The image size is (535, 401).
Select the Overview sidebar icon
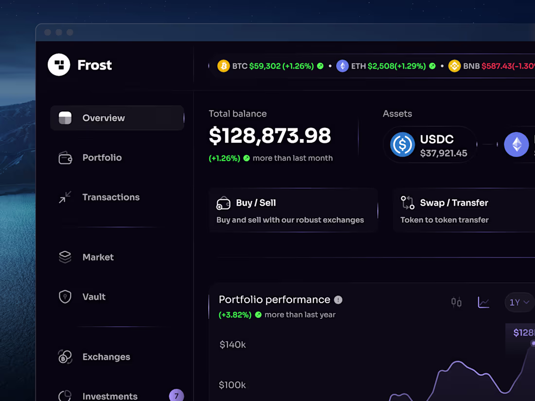tap(65, 118)
